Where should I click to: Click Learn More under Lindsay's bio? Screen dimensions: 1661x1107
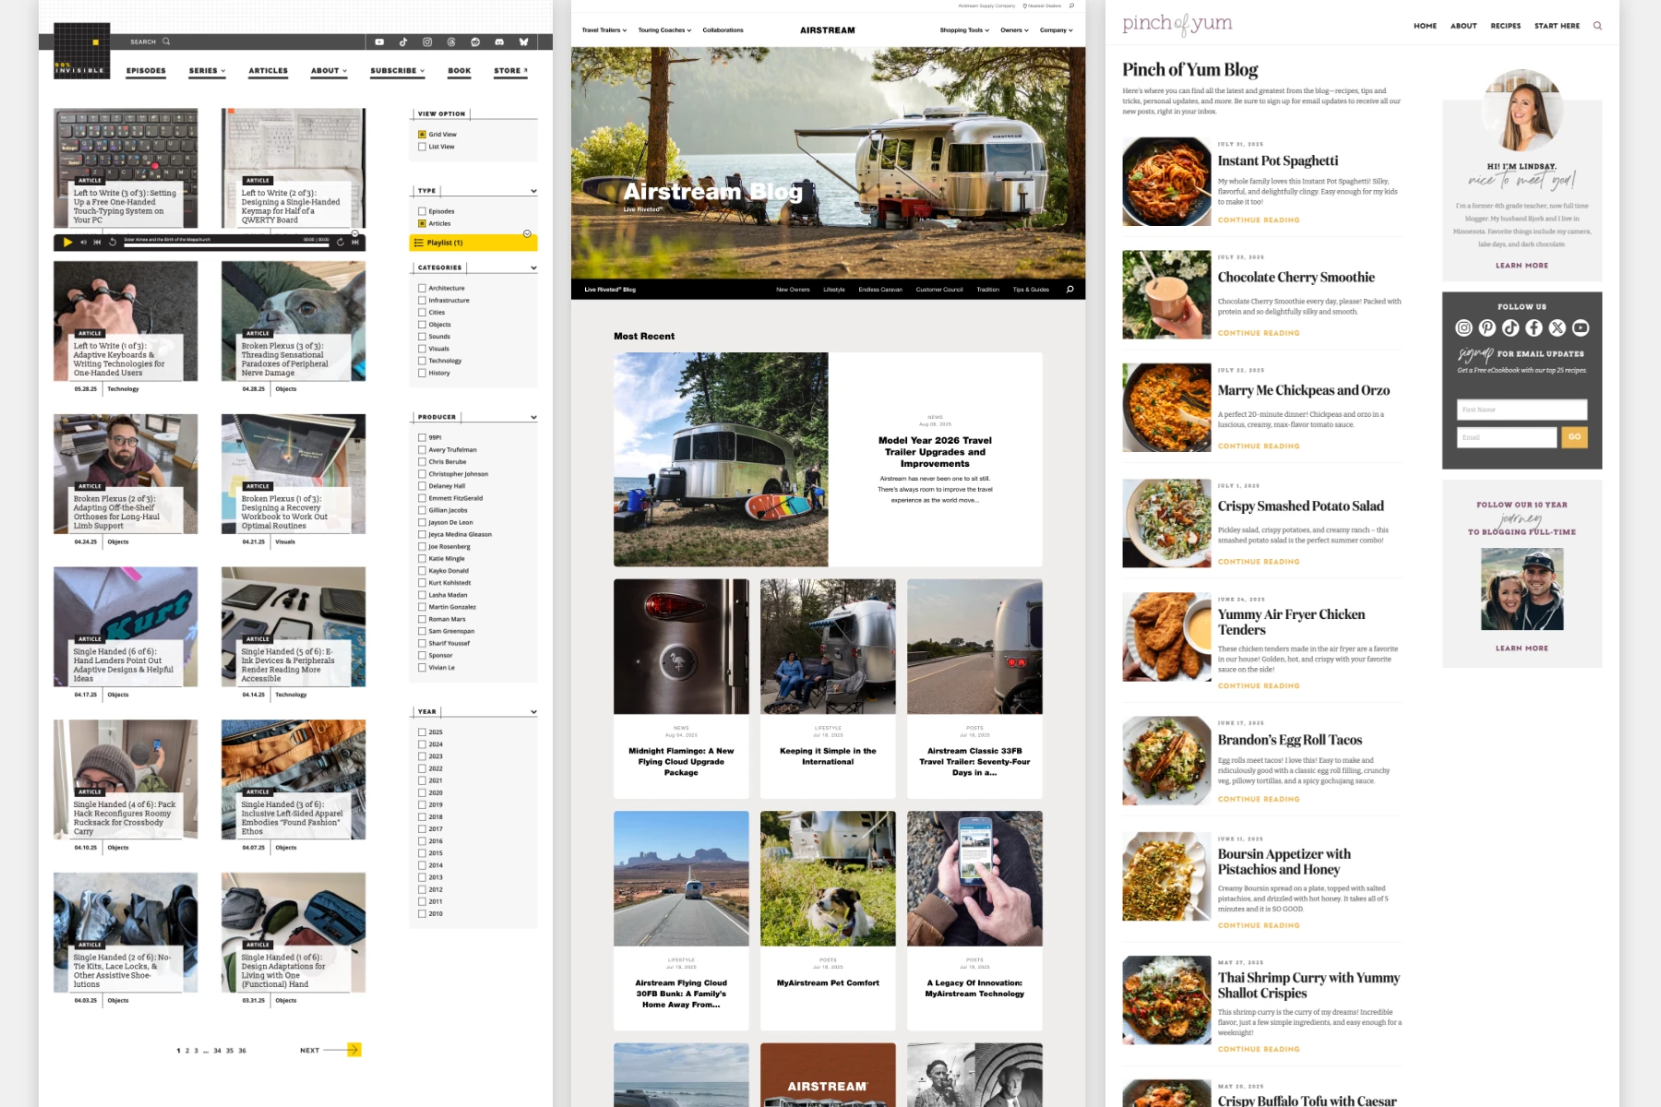click(x=1522, y=266)
